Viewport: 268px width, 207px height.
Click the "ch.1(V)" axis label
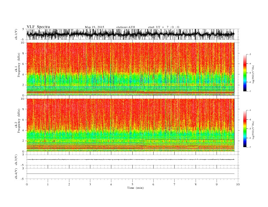pos(16,34)
